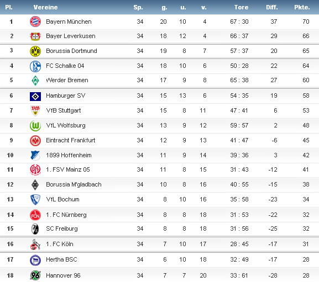Select the Borussia M'gladbach team name
319x282 pixels.
click(x=74, y=184)
